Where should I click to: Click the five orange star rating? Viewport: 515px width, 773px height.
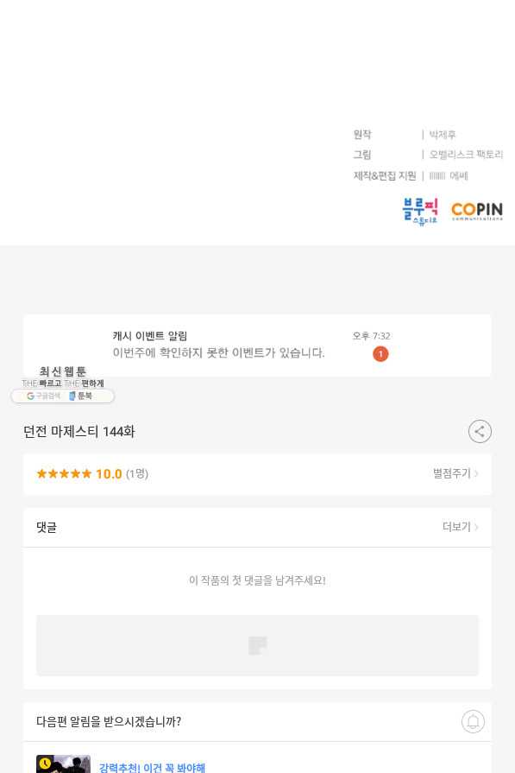(64, 474)
